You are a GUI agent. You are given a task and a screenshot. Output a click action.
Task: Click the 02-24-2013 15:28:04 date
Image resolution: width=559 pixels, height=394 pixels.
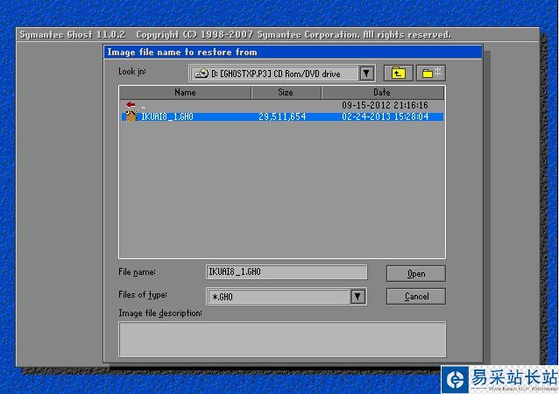[x=385, y=116]
